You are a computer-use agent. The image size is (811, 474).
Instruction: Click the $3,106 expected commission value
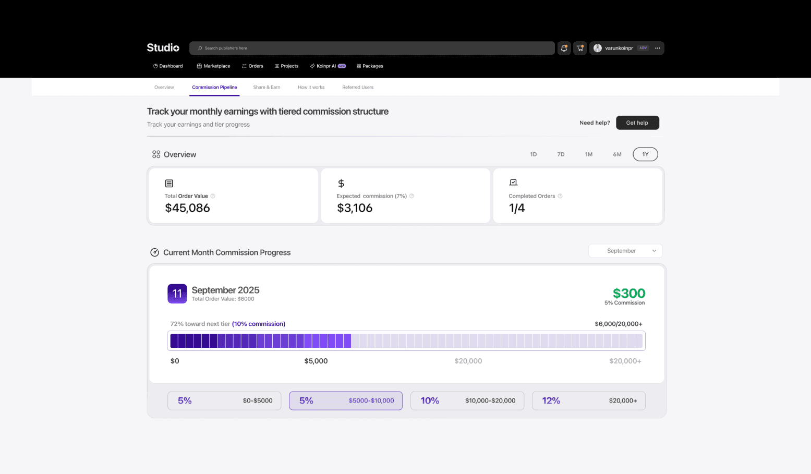click(x=355, y=208)
